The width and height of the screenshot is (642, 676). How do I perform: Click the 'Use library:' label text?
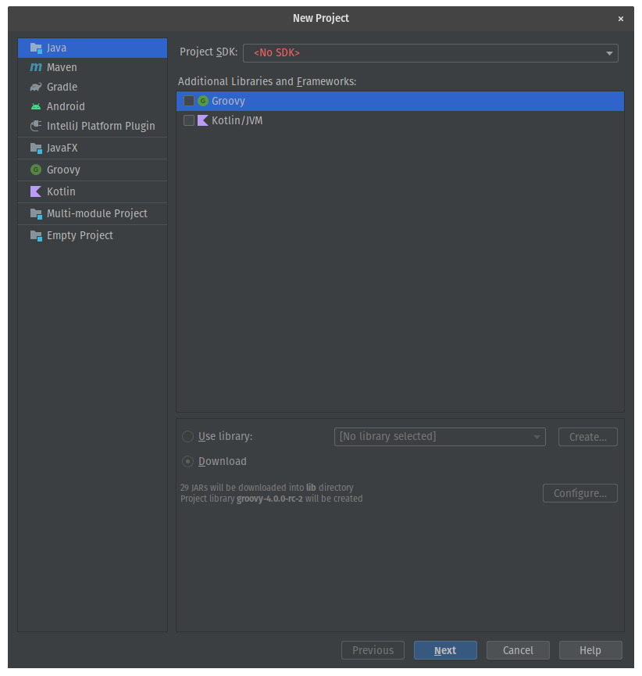coord(226,436)
